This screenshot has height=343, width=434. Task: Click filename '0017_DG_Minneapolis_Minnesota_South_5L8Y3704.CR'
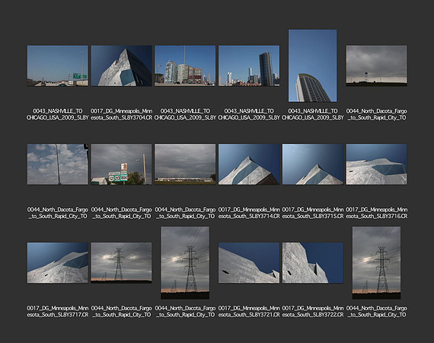tap(122, 114)
